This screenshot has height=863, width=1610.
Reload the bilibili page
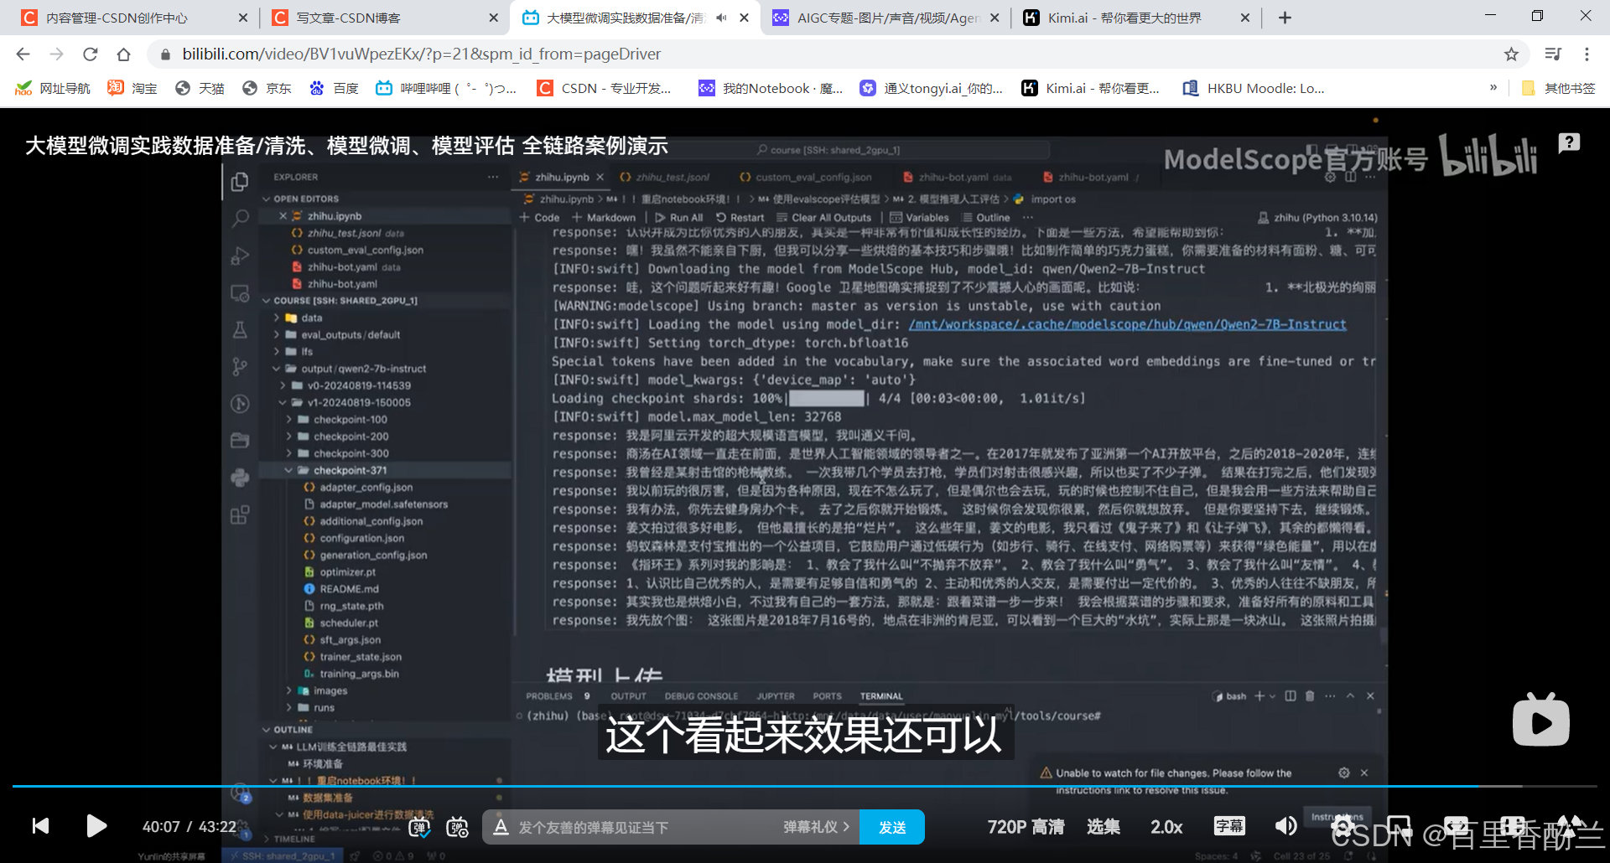coord(90,54)
